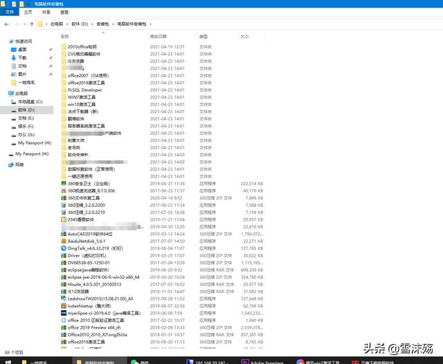Open the 文件 ribbon tab

pyautogui.click(x=9, y=12)
